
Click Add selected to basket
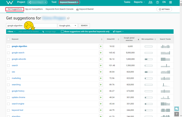pos(28,31)
